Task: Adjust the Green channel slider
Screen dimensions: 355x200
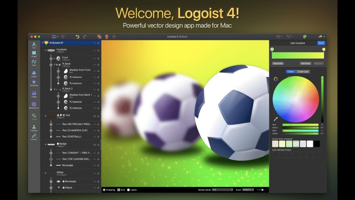Action: click(300, 128)
